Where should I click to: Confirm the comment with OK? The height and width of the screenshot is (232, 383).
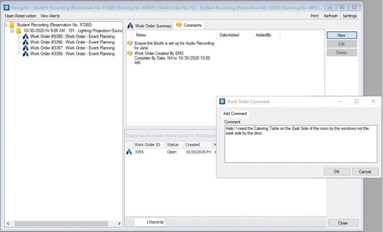[x=336, y=172]
